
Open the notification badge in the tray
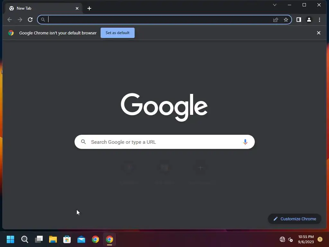[x=320, y=239]
